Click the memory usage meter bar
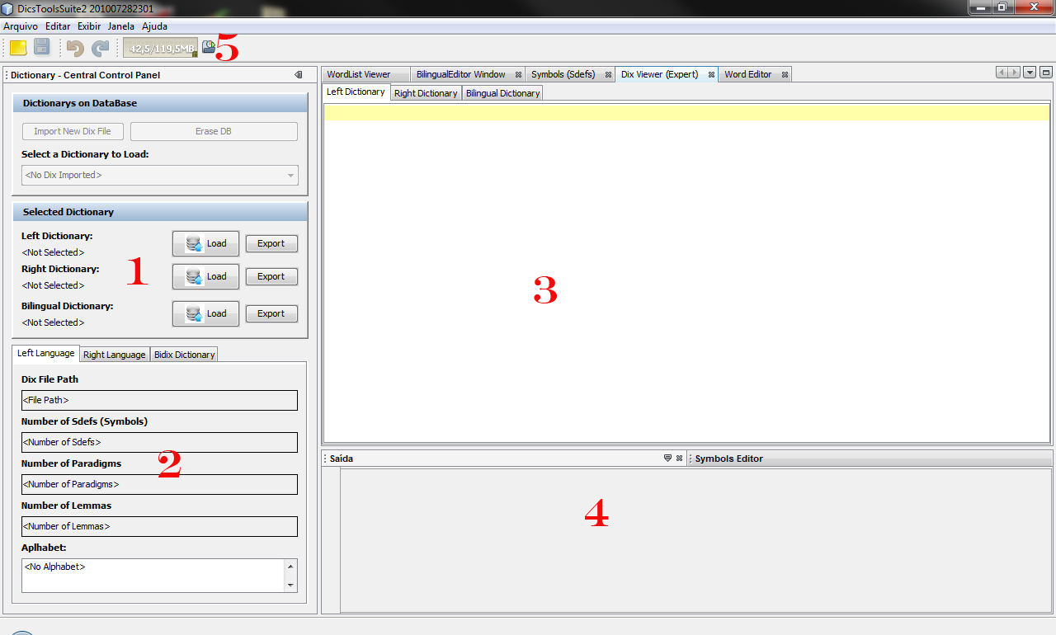 click(160, 49)
